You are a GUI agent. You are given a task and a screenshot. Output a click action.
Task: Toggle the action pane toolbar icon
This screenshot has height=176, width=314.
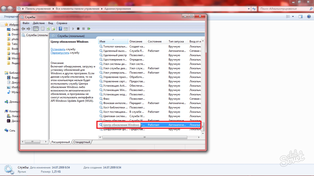tap(66, 29)
